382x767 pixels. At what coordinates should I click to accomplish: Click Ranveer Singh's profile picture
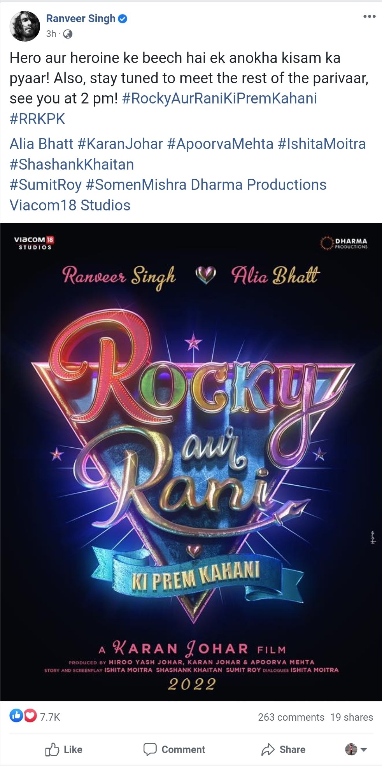[x=25, y=26]
